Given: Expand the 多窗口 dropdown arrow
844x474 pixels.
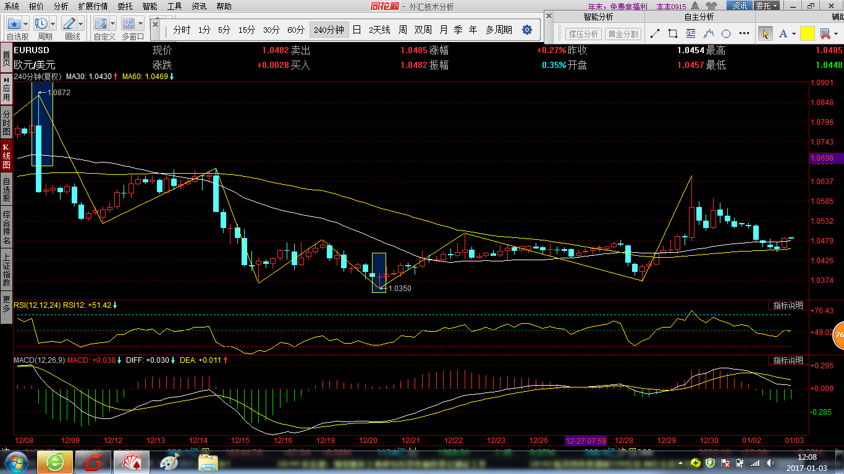Looking at the screenshot, I should (x=140, y=23).
